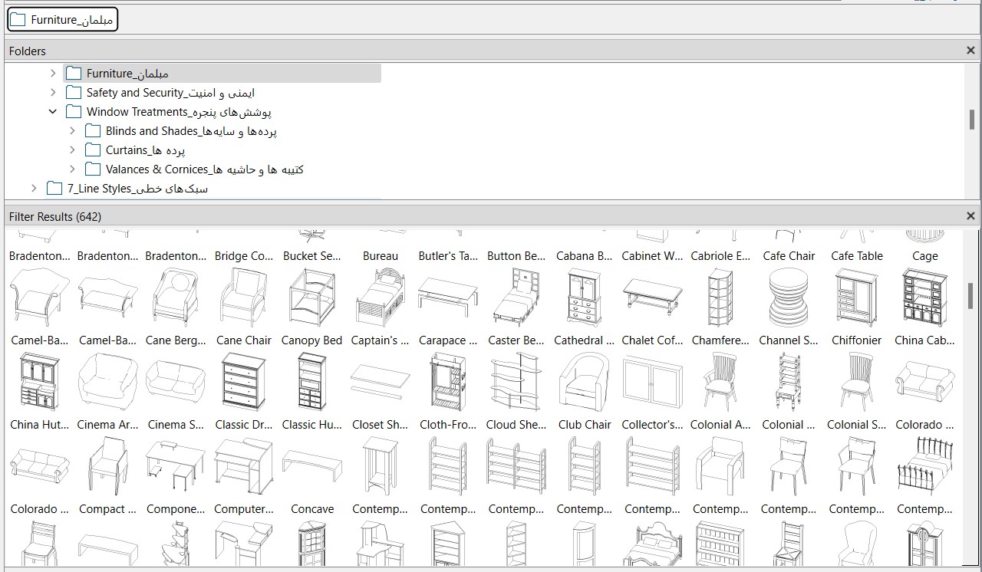982x572 pixels.
Task: Pick the Computer desk symbol
Action: tap(244, 467)
